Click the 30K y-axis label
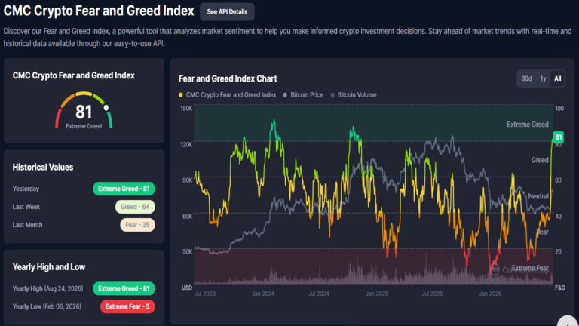 tap(187, 252)
